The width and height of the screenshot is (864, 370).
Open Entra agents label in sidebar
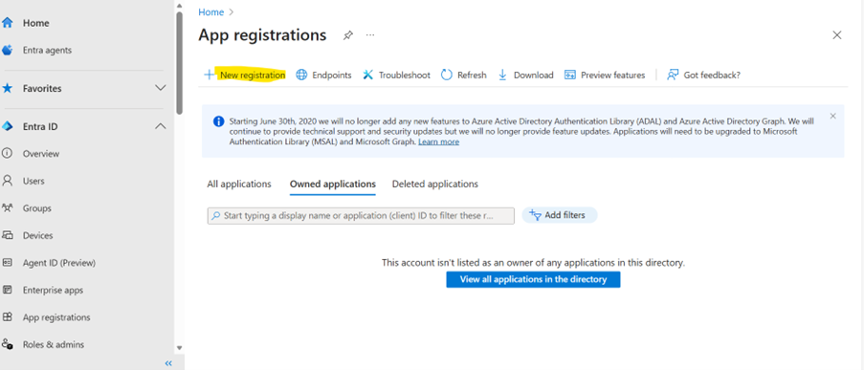click(x=47, y=50)
